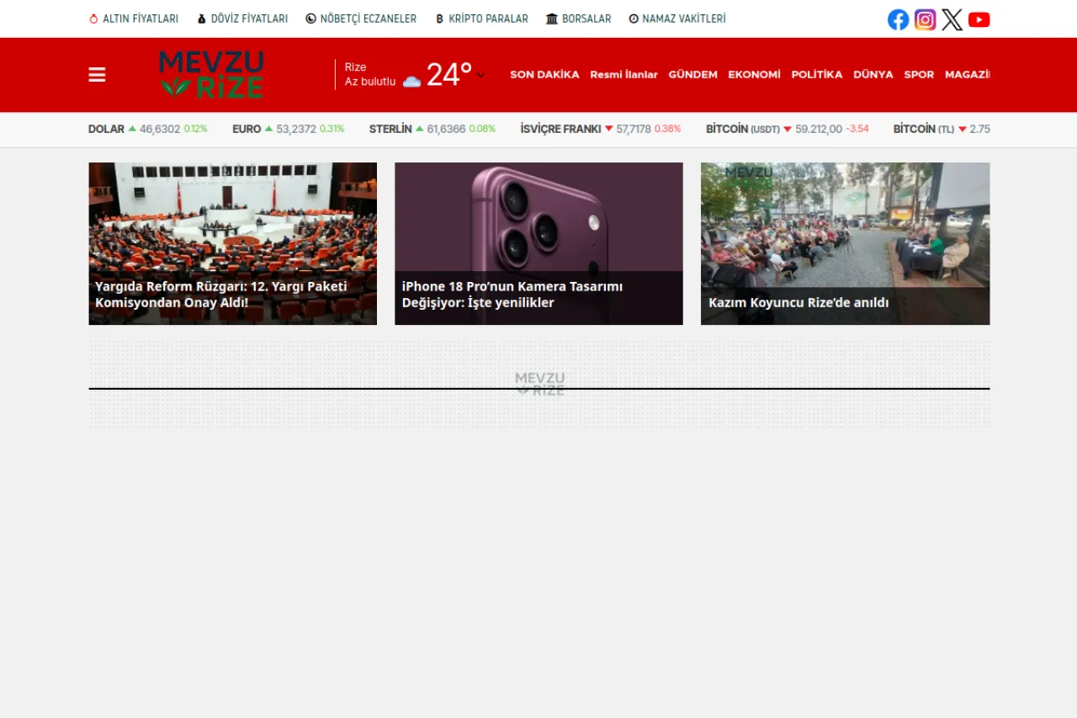
Task: Click the red down arrow next to İSVİÇRE FRANKI
Action: pos(609,129)
